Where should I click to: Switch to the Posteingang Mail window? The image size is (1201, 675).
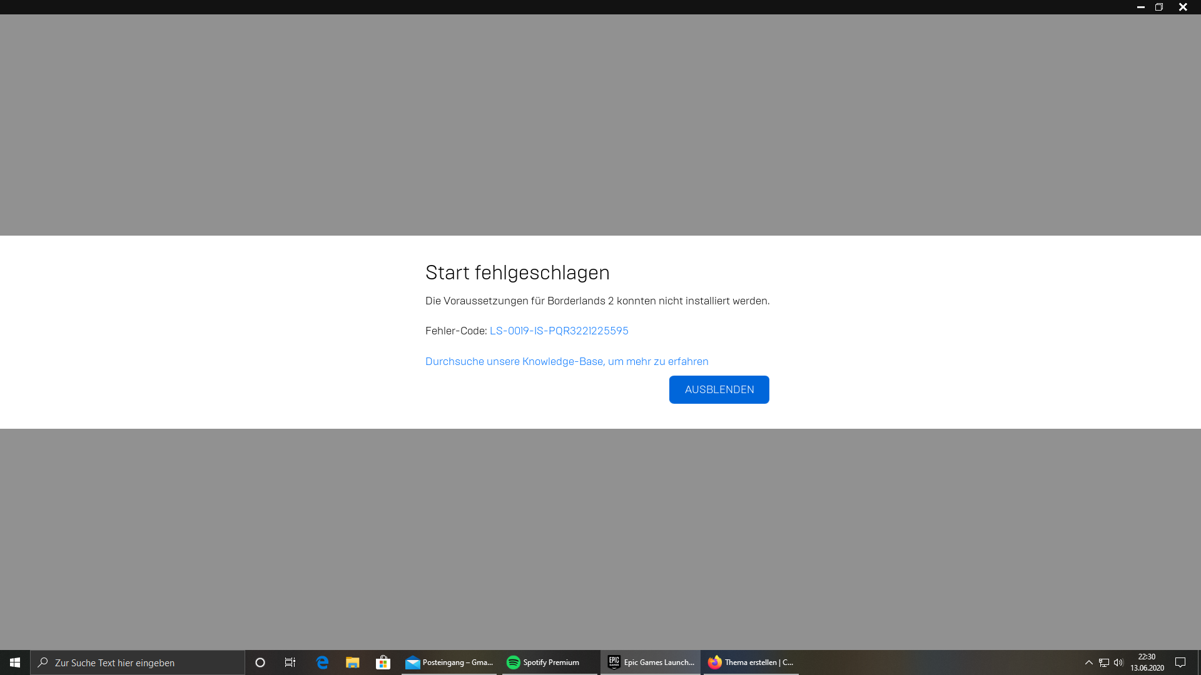[x=449, y=662]
